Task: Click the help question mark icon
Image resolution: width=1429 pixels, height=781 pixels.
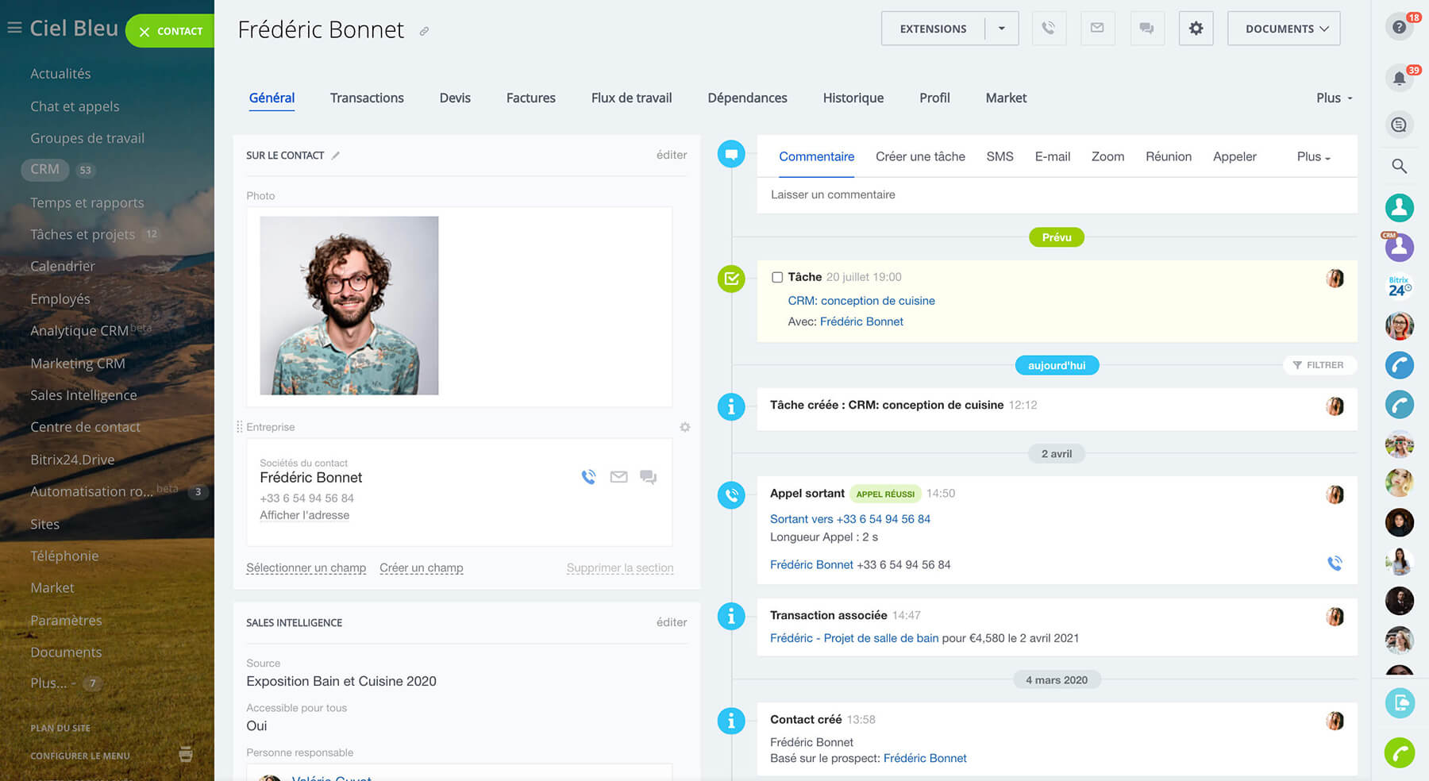Action: (x=1399, y=27)
